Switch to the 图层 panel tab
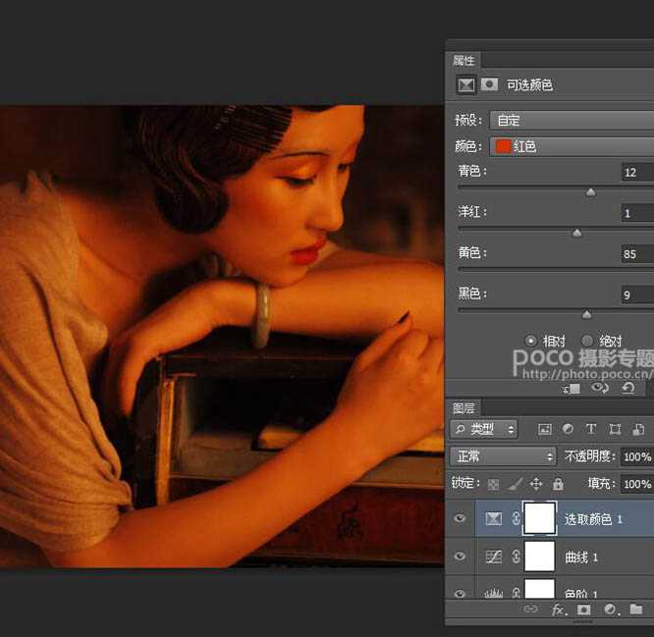 click(463, 407)
